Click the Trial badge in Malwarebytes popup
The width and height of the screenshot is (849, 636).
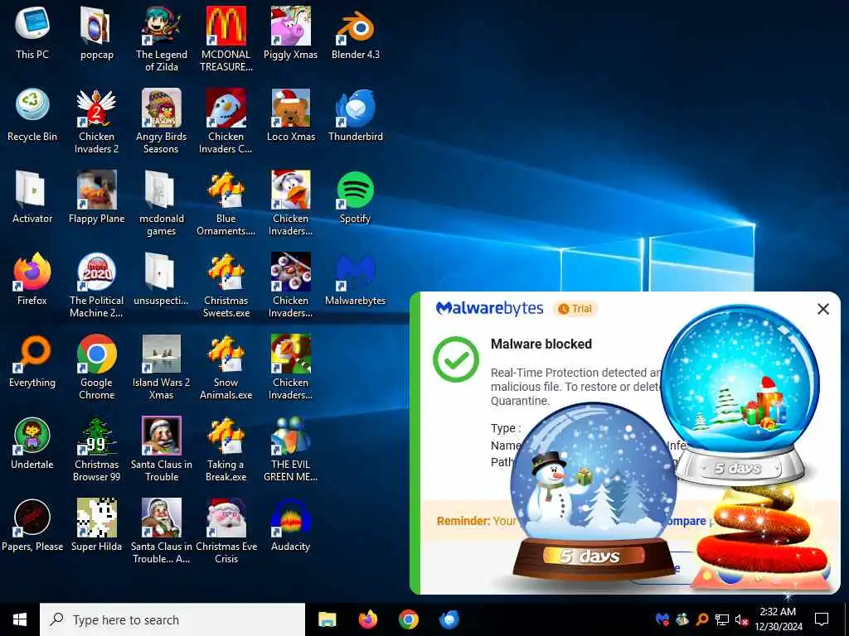point(575,309)
